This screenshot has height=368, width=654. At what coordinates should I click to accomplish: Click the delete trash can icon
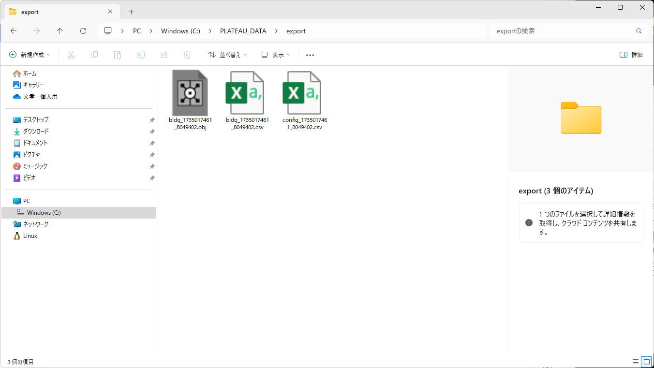tap(187, 55)
